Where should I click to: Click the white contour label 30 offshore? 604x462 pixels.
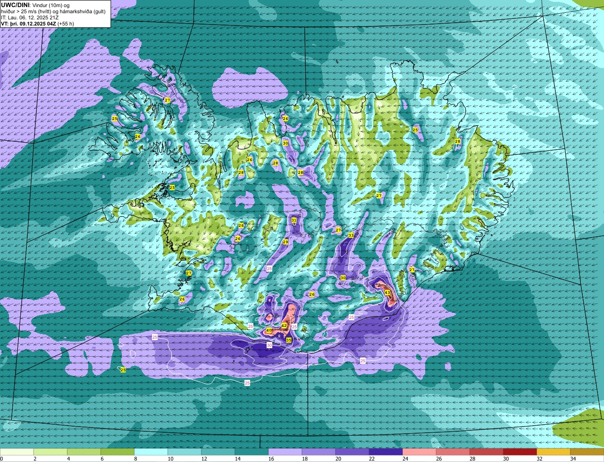pyautogui.click(x=269, y=345)
